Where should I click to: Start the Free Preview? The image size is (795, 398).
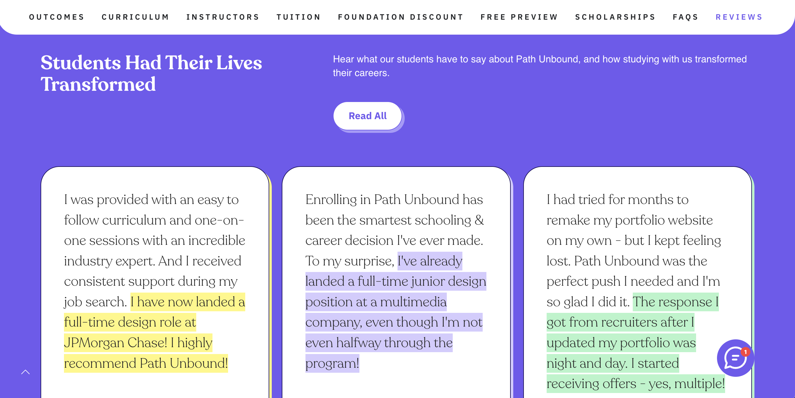(519, 17)
